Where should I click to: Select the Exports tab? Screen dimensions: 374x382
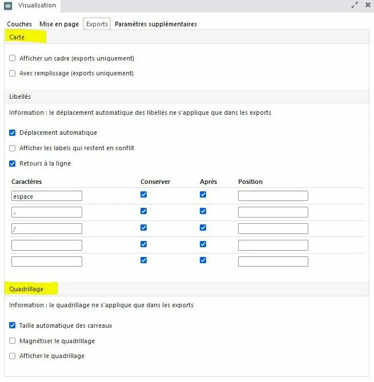tap(97, 24)
